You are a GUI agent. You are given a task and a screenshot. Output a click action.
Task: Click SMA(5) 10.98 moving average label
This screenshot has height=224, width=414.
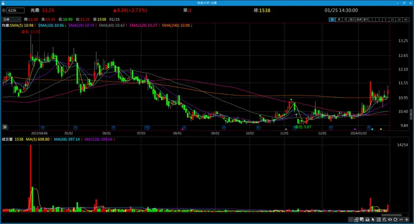23,26
